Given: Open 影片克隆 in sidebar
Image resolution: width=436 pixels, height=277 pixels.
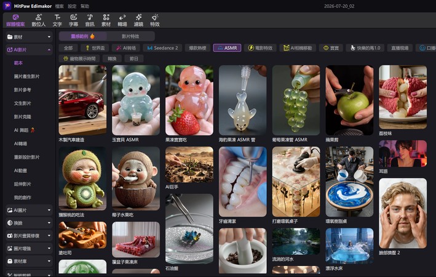Looking at the screenshot, I should 23,116.
